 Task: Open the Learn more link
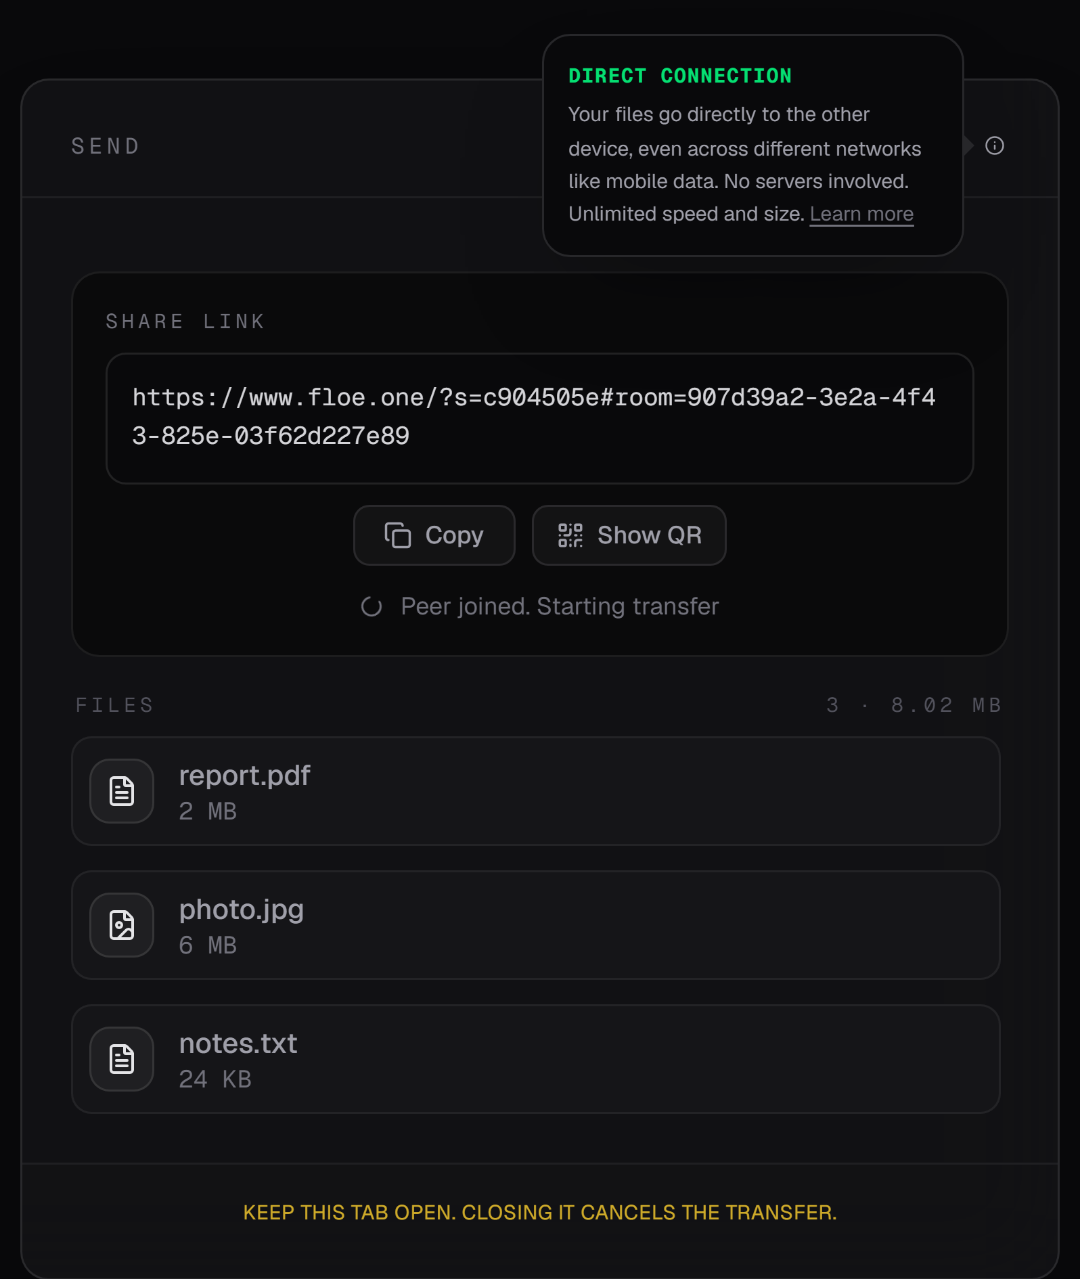[861, 214]
